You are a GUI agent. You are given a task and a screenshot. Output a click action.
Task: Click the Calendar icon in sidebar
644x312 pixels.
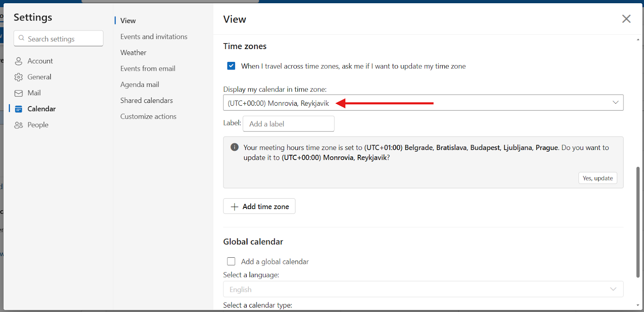[x=19, y=109]
